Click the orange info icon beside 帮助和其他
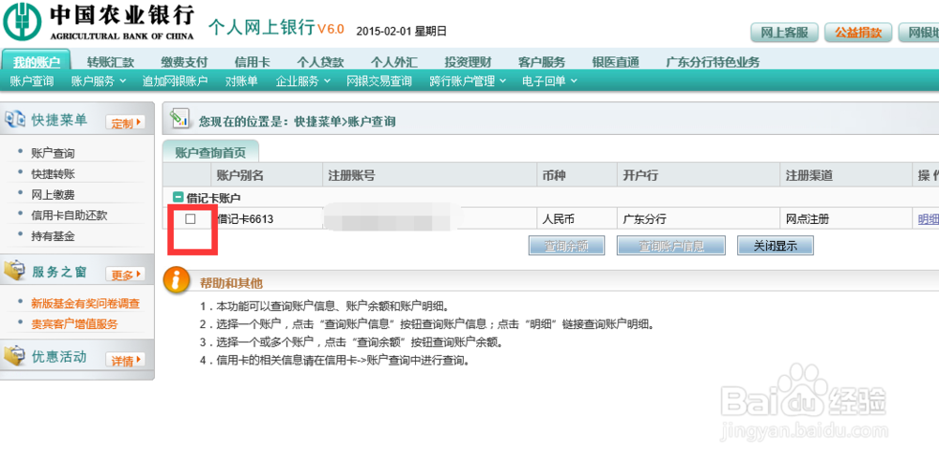This screenshot has width=939, height=463. click(175, 281)
